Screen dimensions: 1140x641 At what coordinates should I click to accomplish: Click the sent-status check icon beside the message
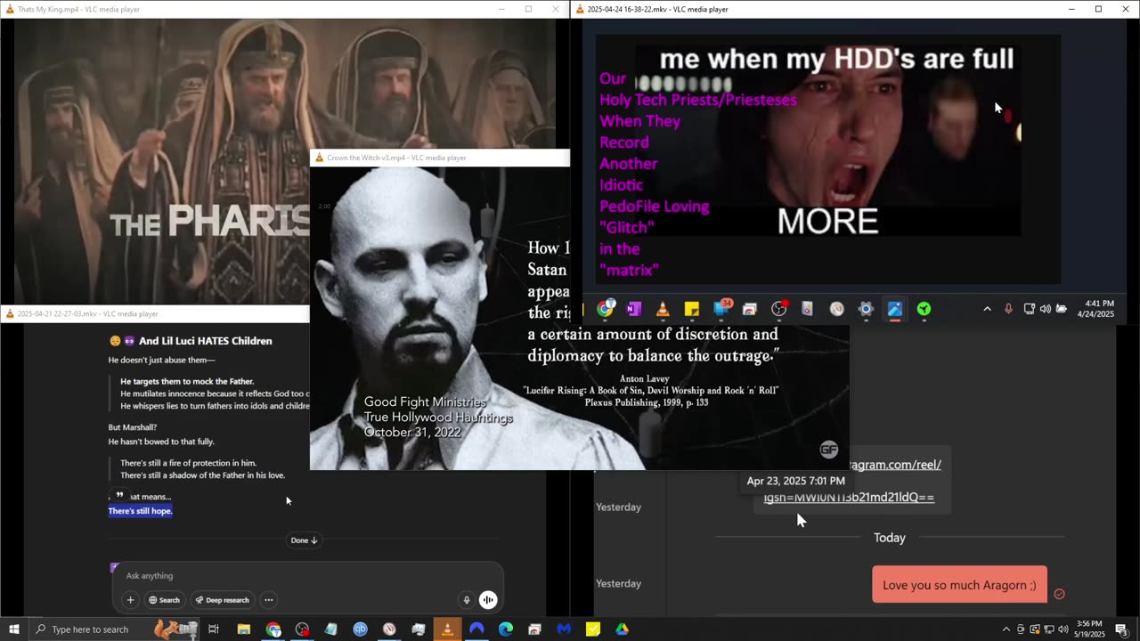point(1059,594)
